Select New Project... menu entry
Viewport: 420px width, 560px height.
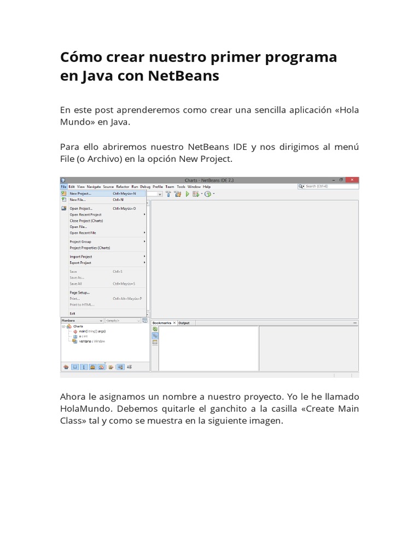point(103,194)
